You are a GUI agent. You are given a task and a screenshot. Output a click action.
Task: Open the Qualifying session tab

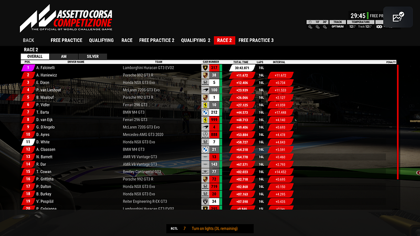pyautogui.click(x=101, y=40)
